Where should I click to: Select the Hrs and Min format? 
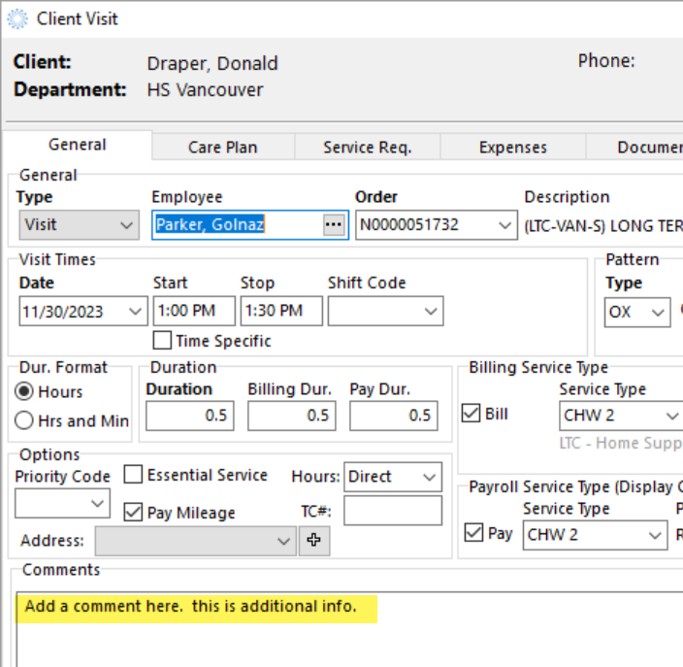(x=24, y=420)
